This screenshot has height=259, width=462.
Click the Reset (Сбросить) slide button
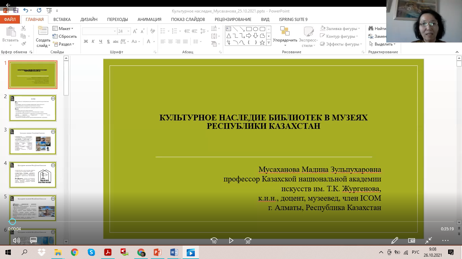click(65, 36)
